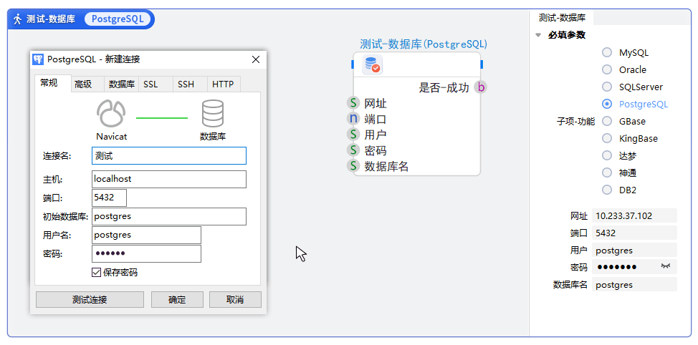698x345 pixels.
Task: Click the database node icon in the block
Action: 372,65
